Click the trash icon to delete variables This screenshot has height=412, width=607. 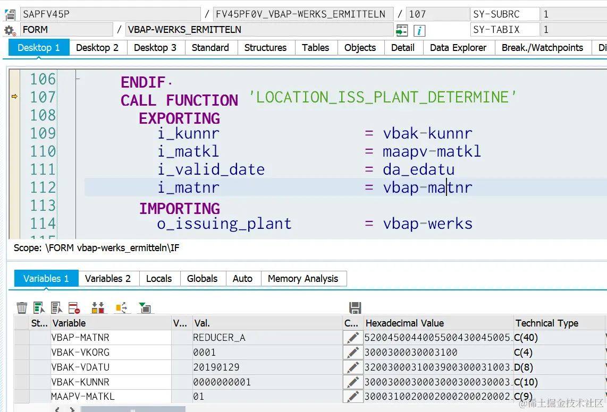coord(22,308)
